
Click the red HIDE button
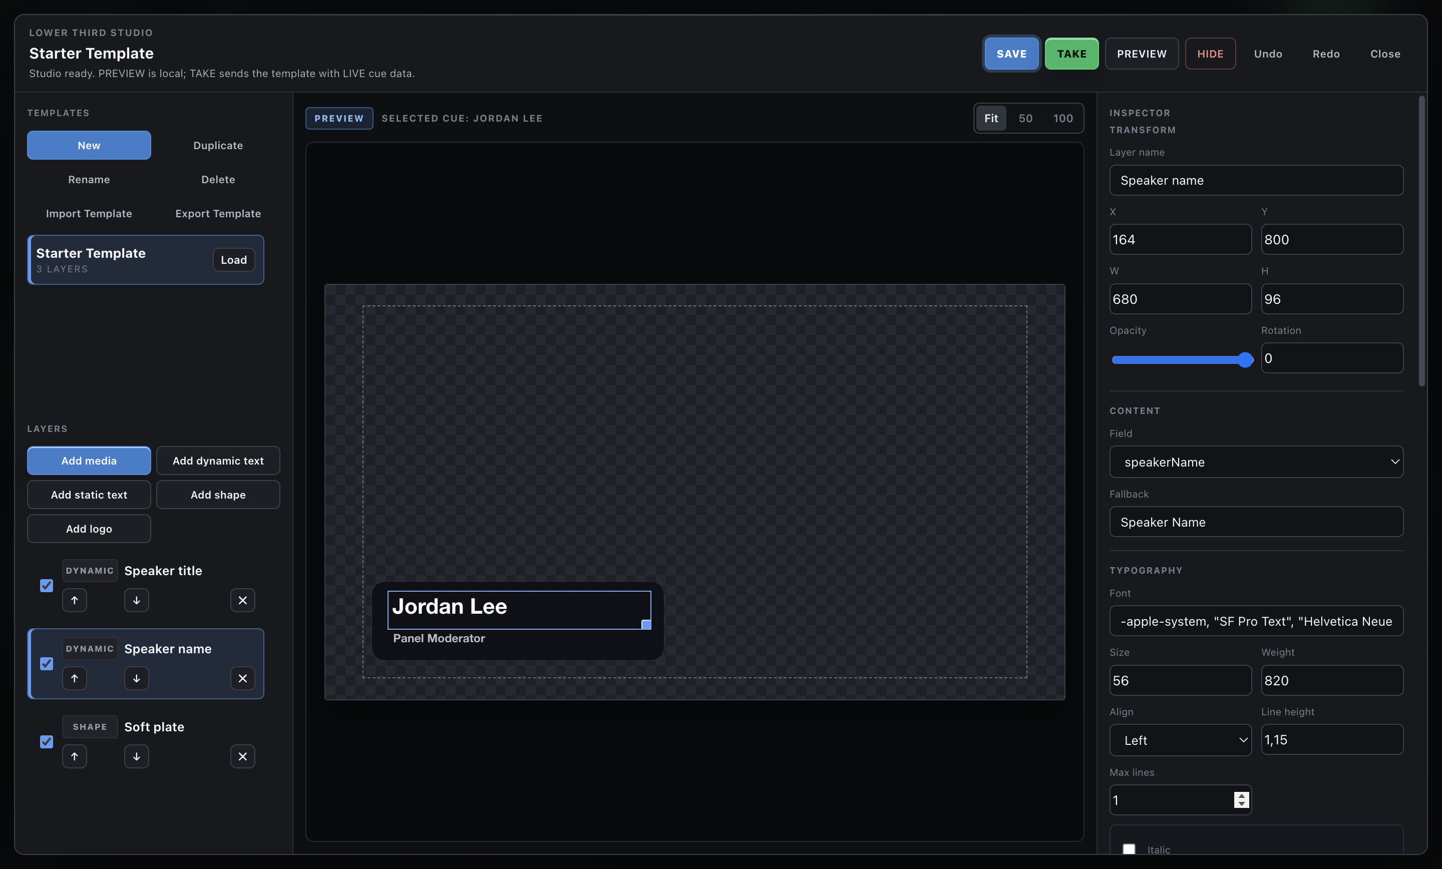pos(1210,53)
